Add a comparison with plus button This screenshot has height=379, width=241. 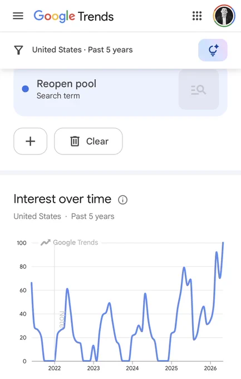(x=31, y=141)
